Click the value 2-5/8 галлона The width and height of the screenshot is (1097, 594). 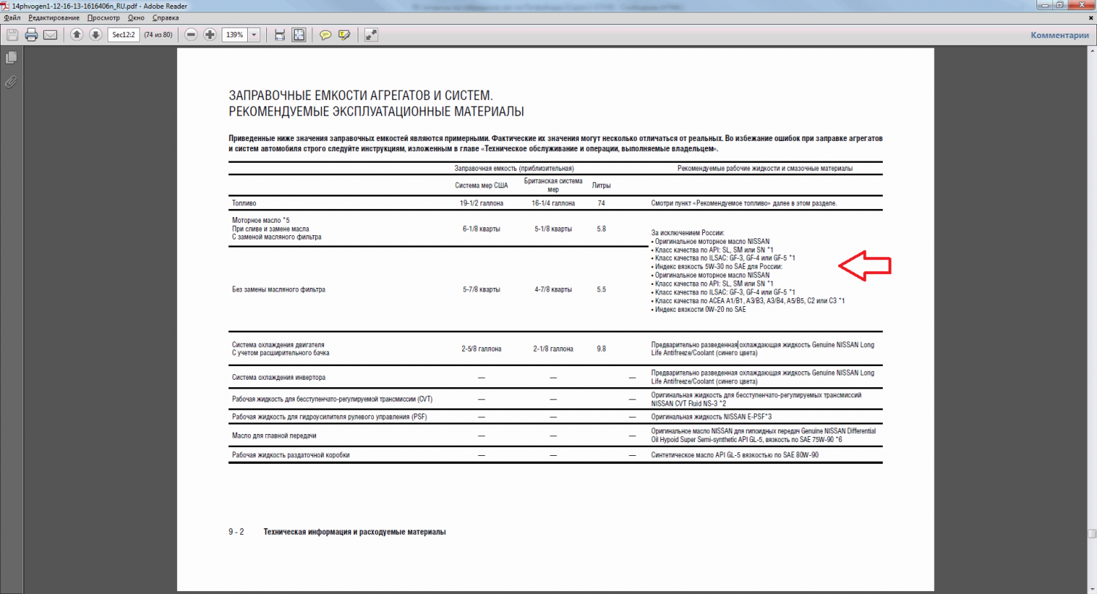pyautogui.click(x=481, y=349)
